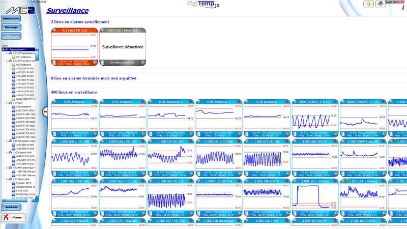407x229 pixels.
Task: Click tree vertical scrollbar up arrow
Action: click(x=37, y=49)
